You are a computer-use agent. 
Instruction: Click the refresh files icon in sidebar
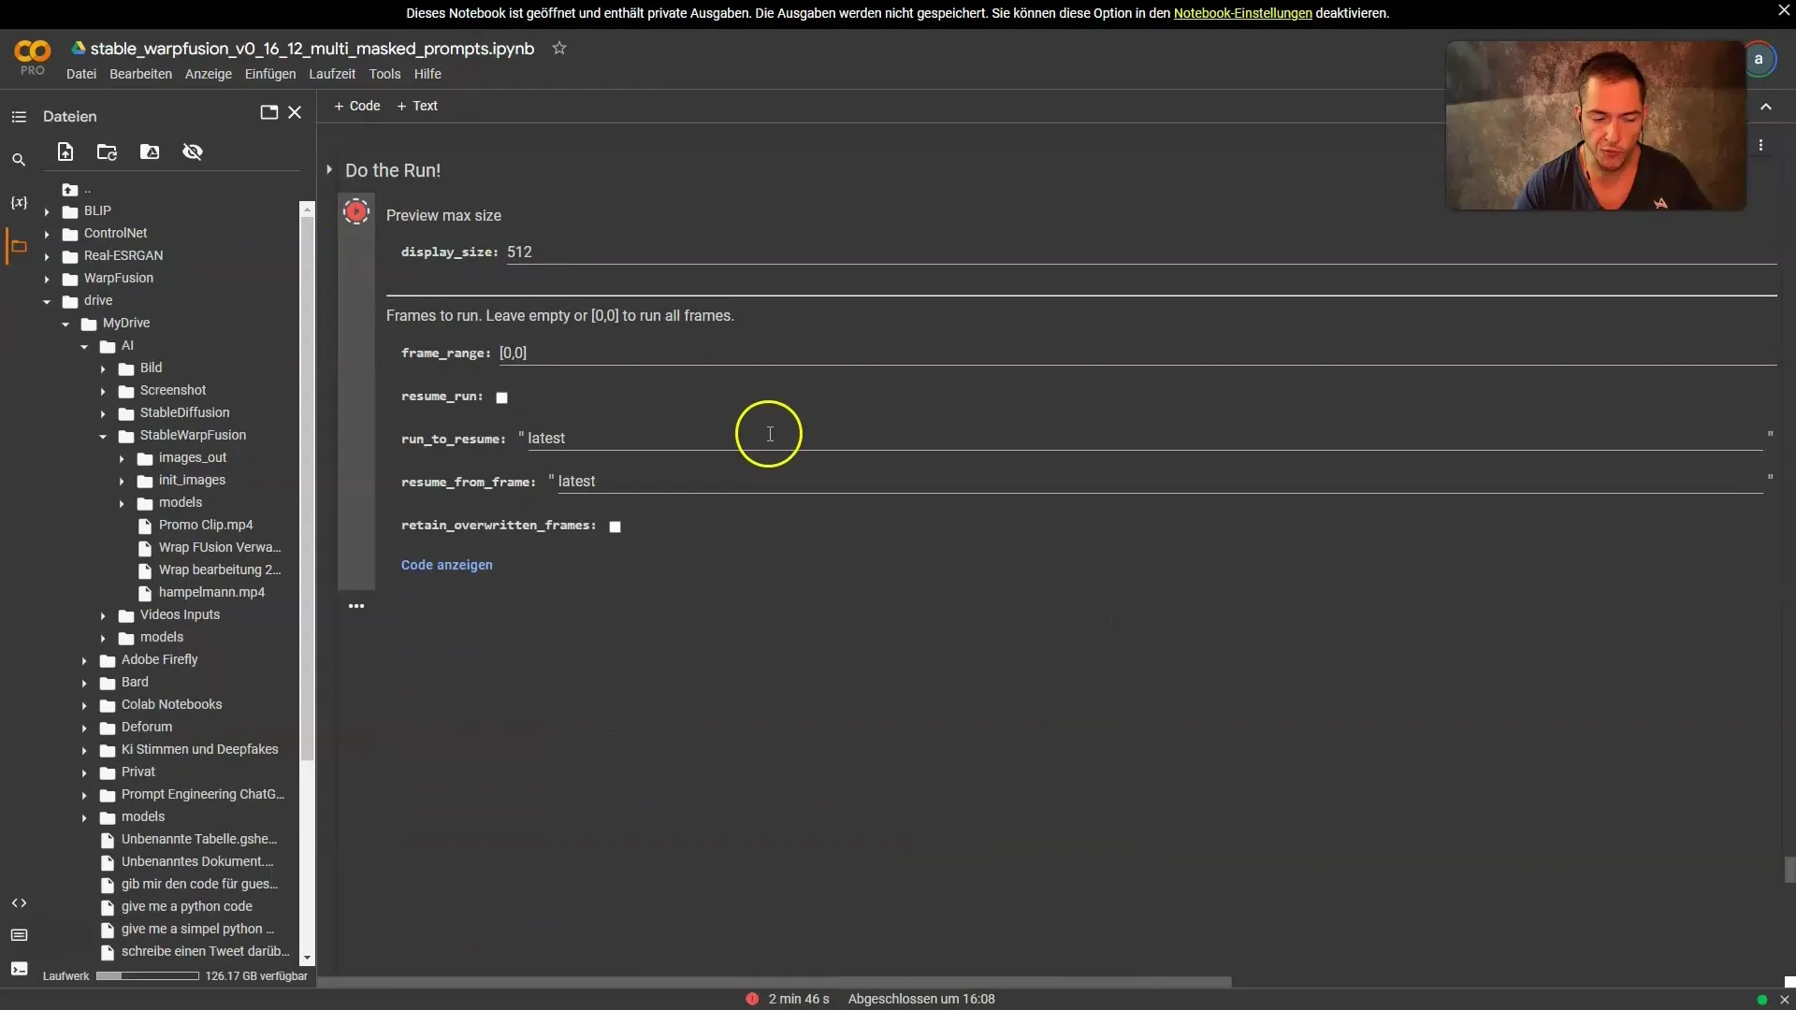point(109,151)
